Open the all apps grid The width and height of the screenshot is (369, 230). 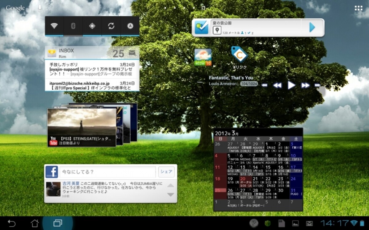(359, 8)
